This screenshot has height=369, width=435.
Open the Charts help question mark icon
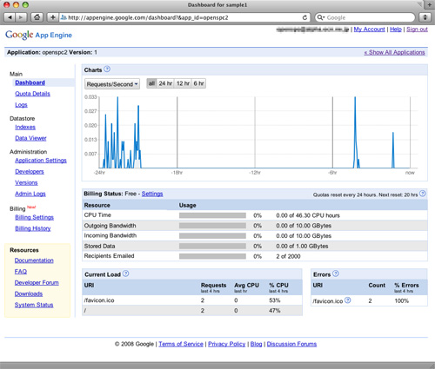[107, 69]
